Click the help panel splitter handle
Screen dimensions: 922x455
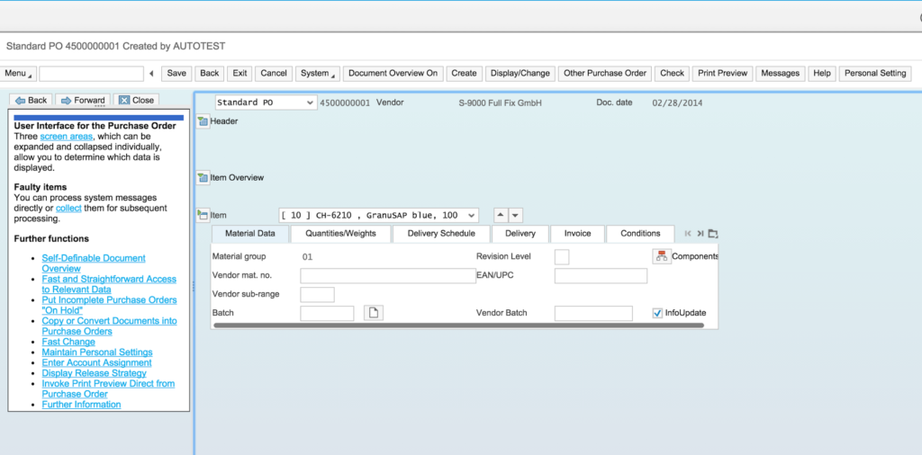point(193,286)
